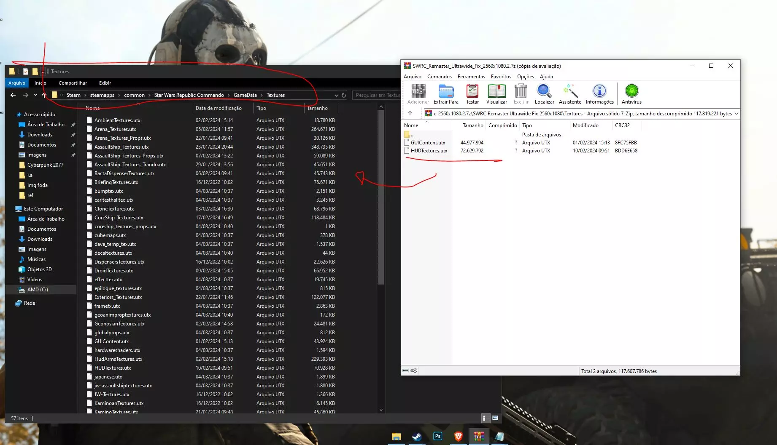Open WinRAR's Arquivo menu

[x=412, y=76]
